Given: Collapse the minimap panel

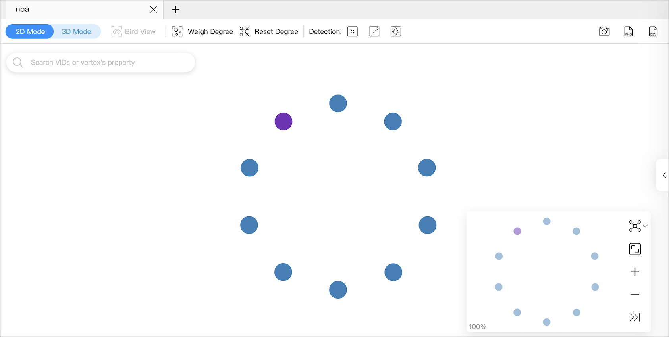Looking at the screenshot, I should pos(634,317).
